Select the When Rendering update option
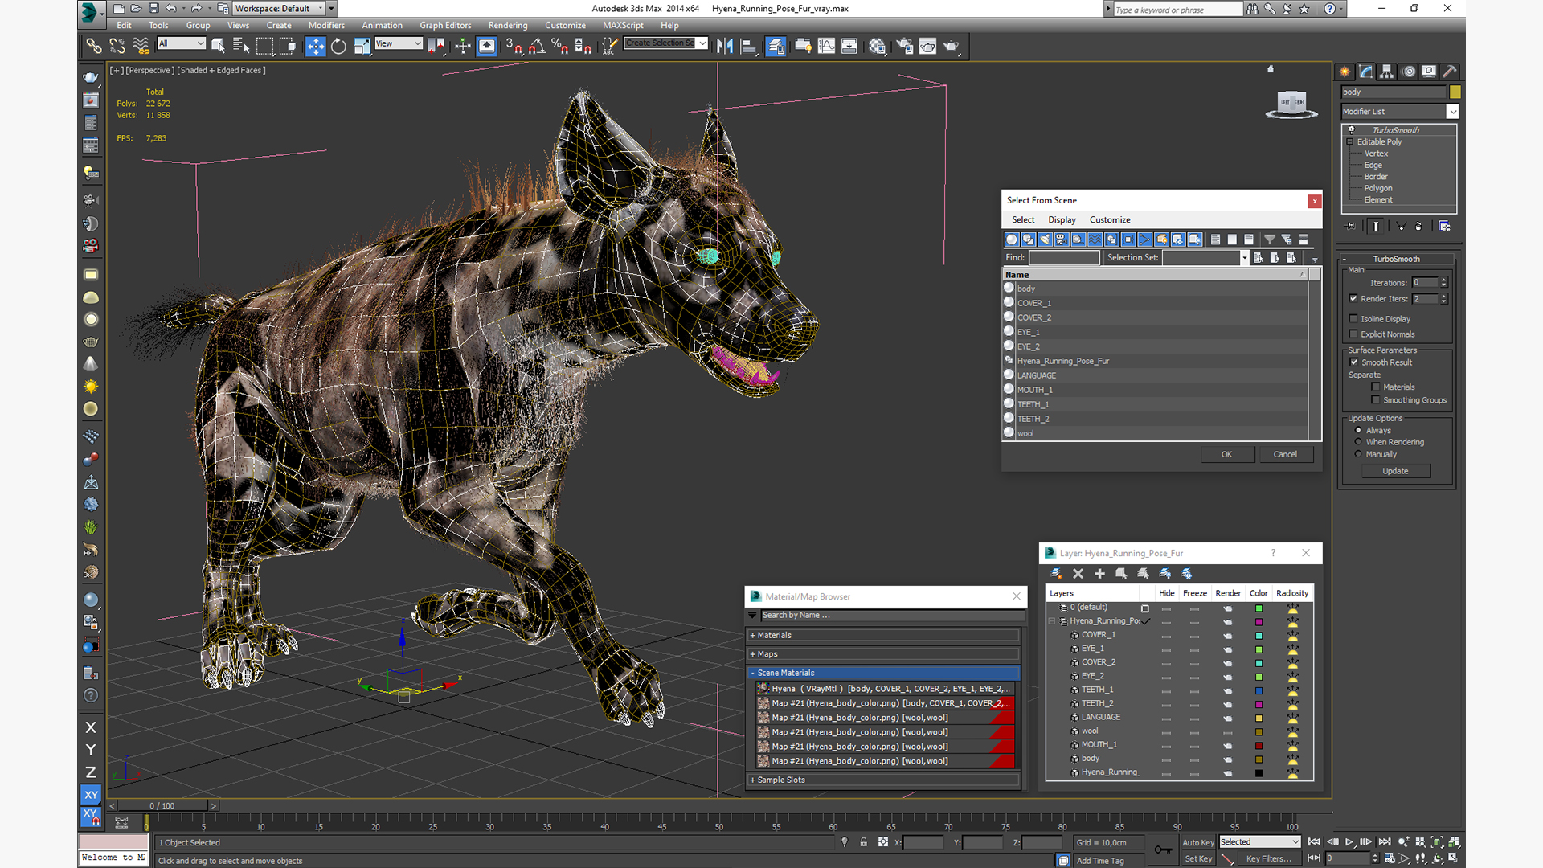The width and height of the screenshot is (1543, 868). coord(1358,442)
